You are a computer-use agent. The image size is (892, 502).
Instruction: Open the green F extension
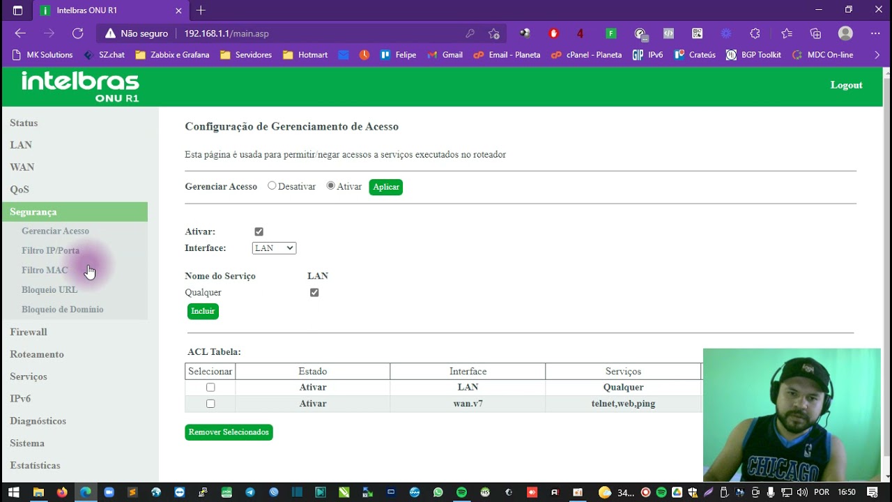pyautogui.click(x=611, y=33)
